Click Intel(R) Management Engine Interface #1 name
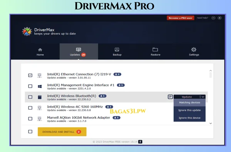This screenshot has height=152, width=231. click(81, 85)
